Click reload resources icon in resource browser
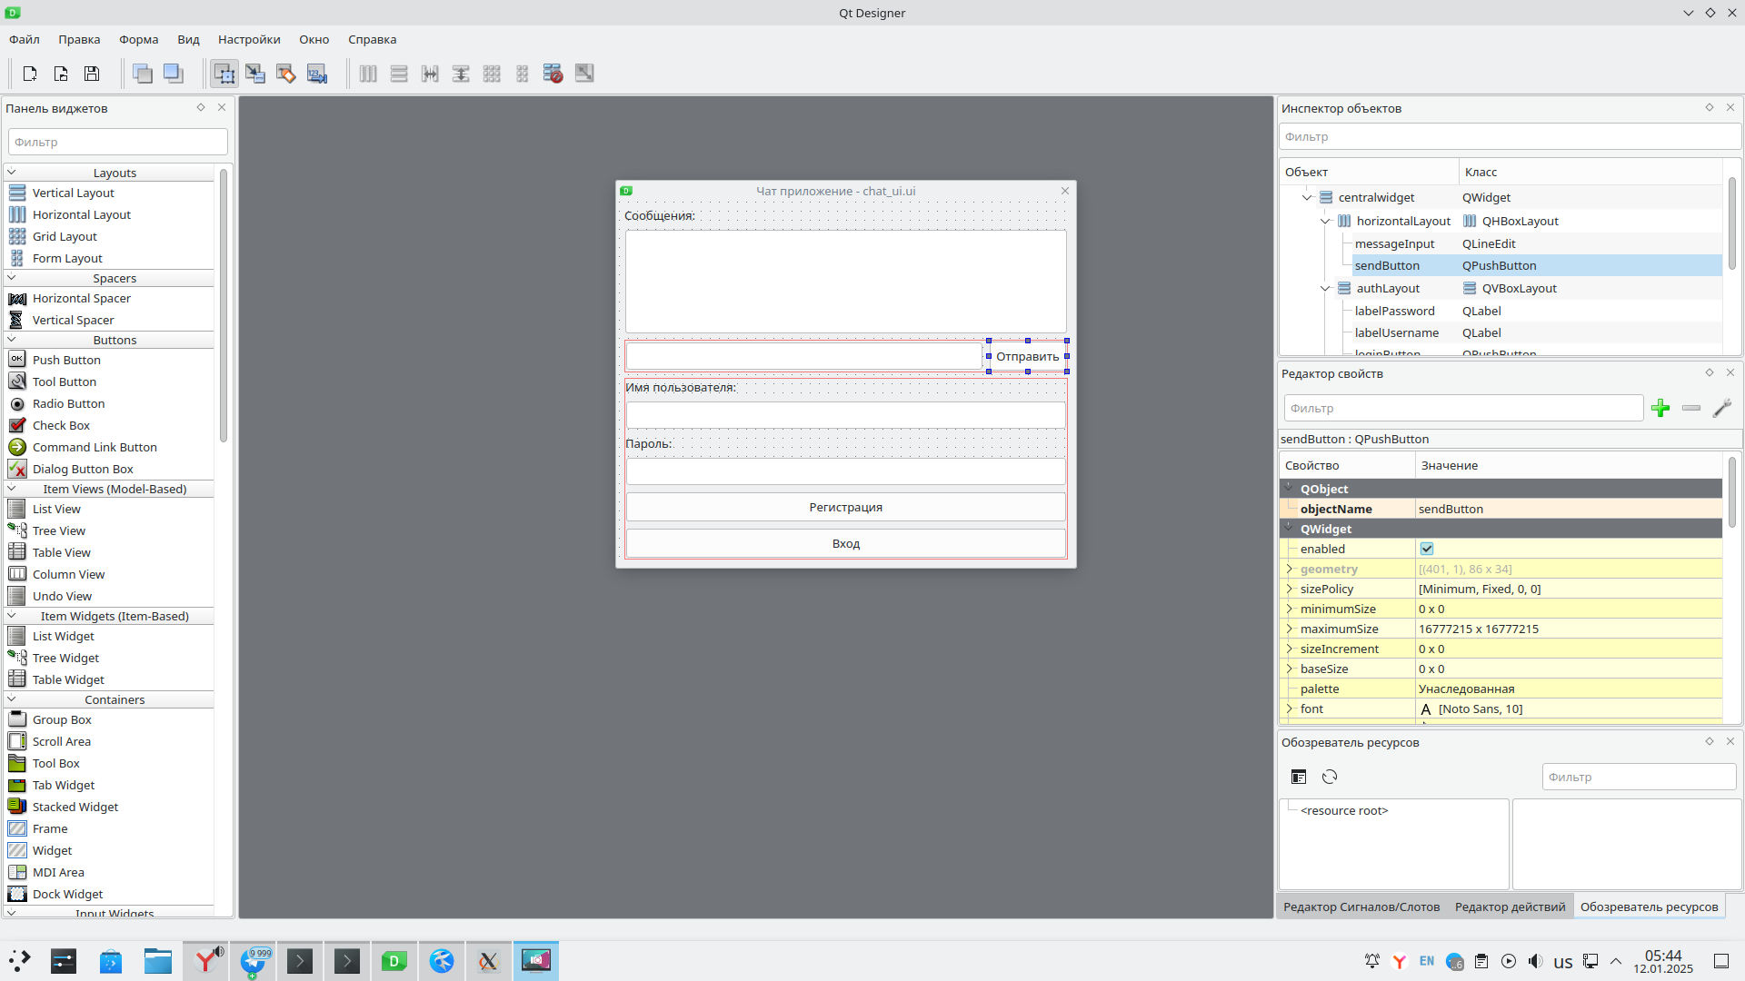 1330,777
